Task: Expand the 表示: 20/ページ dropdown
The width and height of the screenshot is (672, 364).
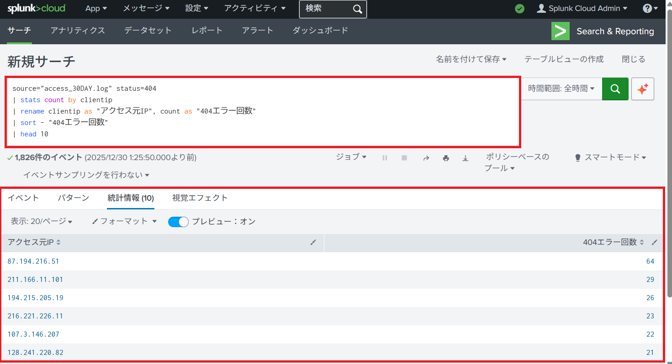Action: coord(42,222)
